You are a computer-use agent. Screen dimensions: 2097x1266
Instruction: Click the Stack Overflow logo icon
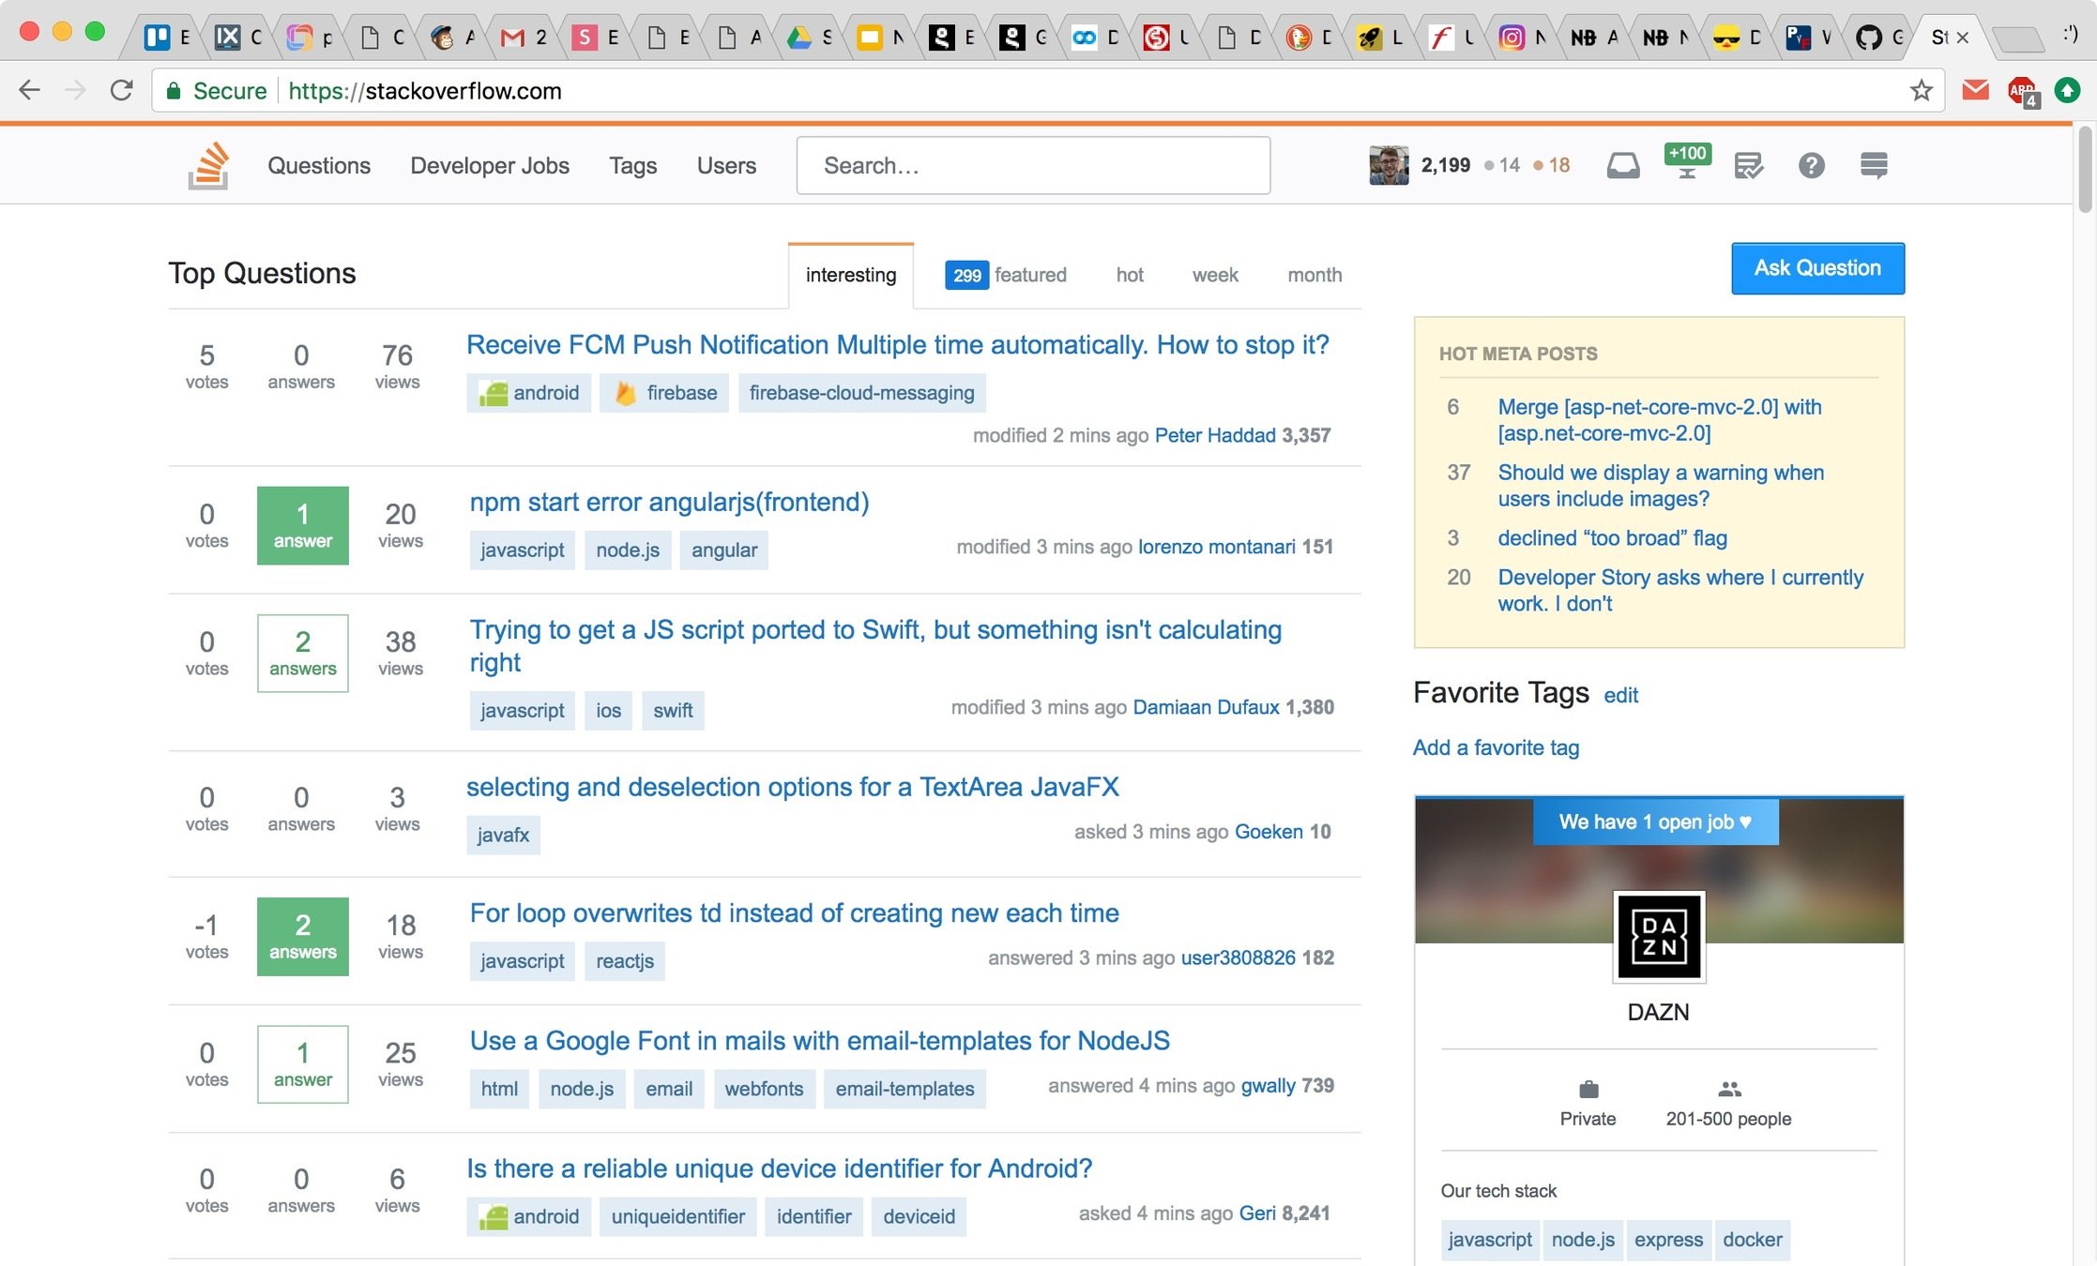[208, 166]
